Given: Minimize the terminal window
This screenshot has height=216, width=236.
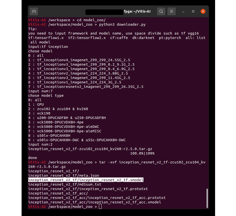Looking at the screenshot, I should (x=183, y=11).
